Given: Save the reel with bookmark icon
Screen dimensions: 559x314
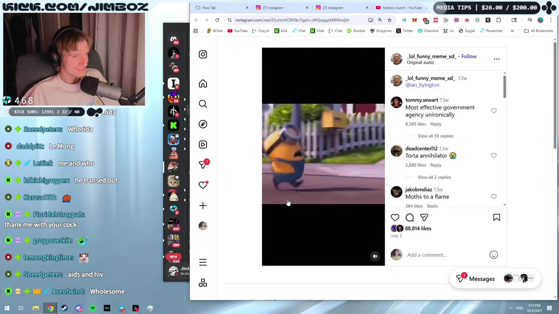Looking at the screenshot, I should 497,218.
